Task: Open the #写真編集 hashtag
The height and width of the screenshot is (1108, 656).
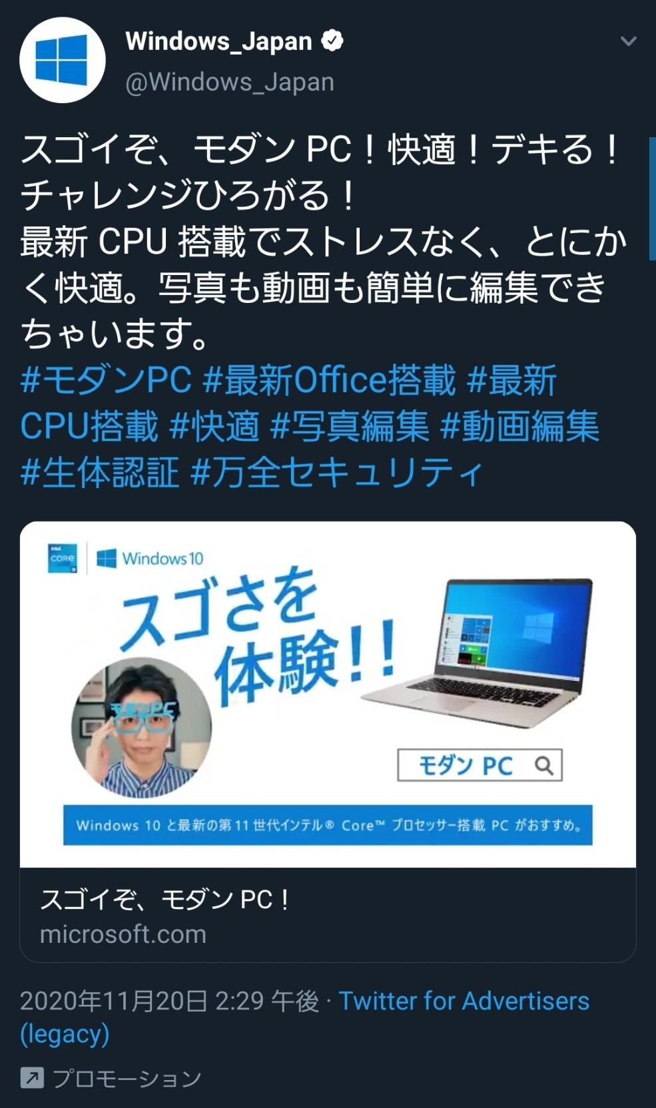Action: (350, 426)
